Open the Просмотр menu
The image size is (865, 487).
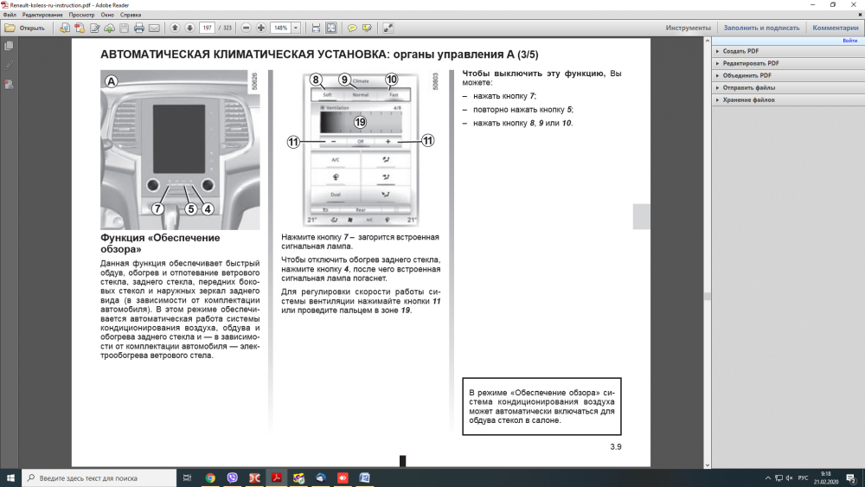(81, 15)
